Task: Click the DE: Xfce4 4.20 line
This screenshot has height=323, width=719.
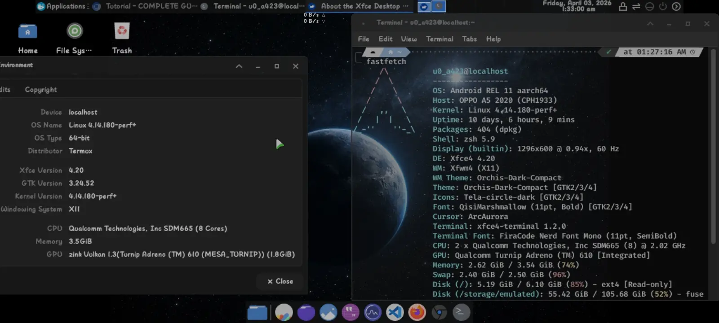Action: coord(464,158)
